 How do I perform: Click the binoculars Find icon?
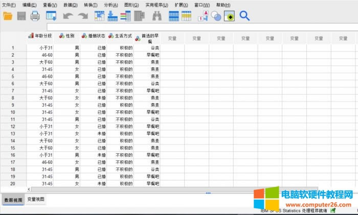157,16
